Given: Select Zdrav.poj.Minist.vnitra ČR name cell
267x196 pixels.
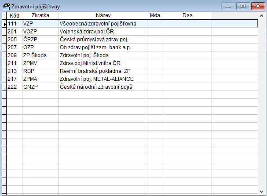Looking at the screenshot, I should pyautogui.click(x=103, y=63).
